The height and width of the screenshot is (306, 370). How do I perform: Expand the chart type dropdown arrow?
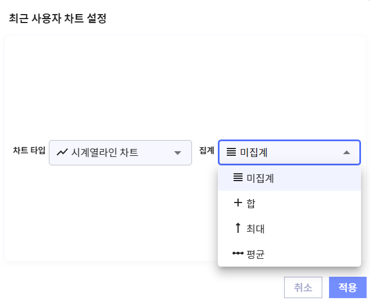coord(178,152)
